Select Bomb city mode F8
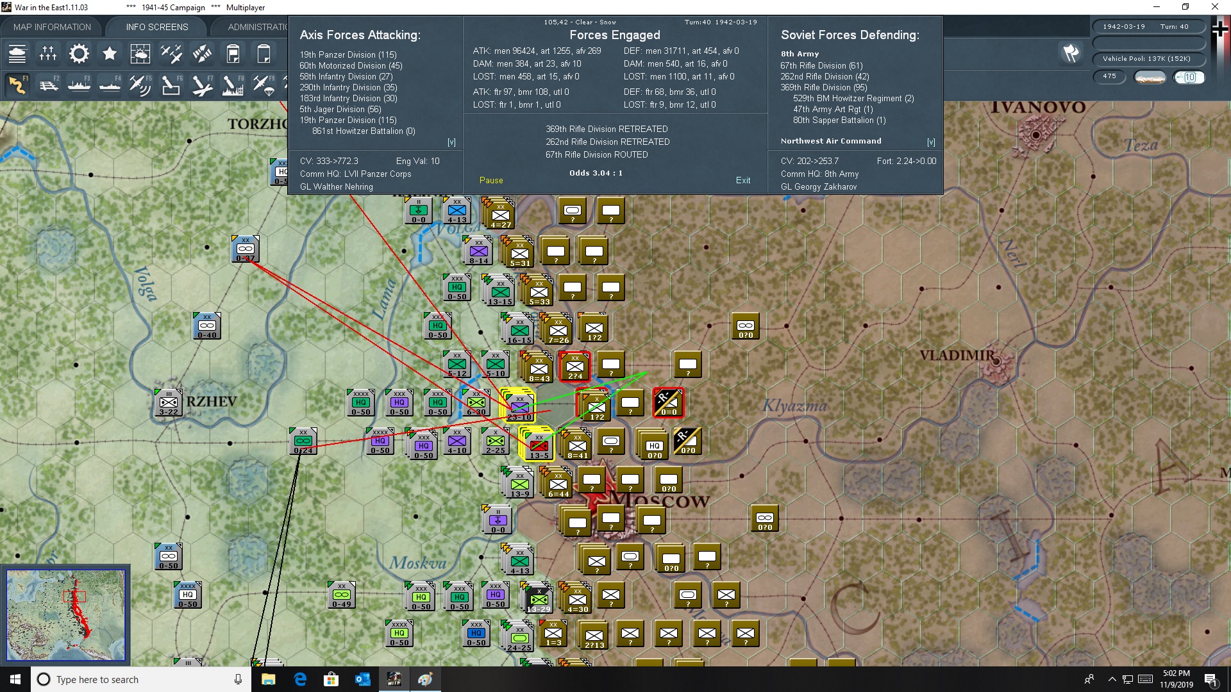Viewport: 1231px width, 692px height. pyautogui.click(x=233, y=85)
